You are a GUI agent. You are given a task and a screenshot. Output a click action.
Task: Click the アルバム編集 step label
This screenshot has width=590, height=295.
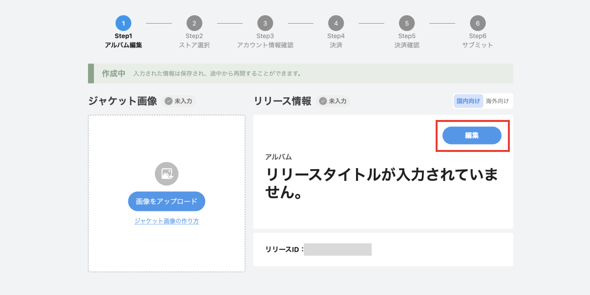tap(123, 45)
